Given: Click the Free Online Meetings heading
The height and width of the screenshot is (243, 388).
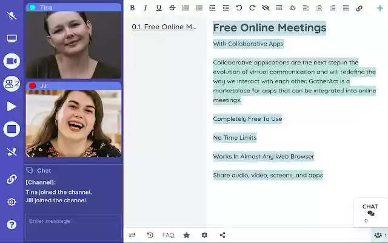Looking at the screenshot, I should [269, 27].
